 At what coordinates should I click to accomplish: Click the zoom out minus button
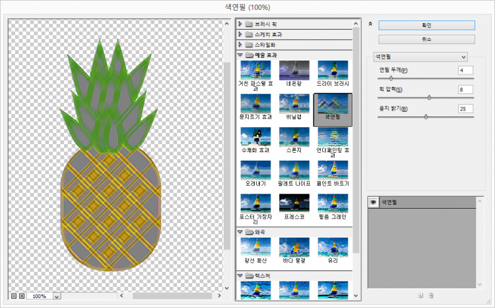point(13,296)
